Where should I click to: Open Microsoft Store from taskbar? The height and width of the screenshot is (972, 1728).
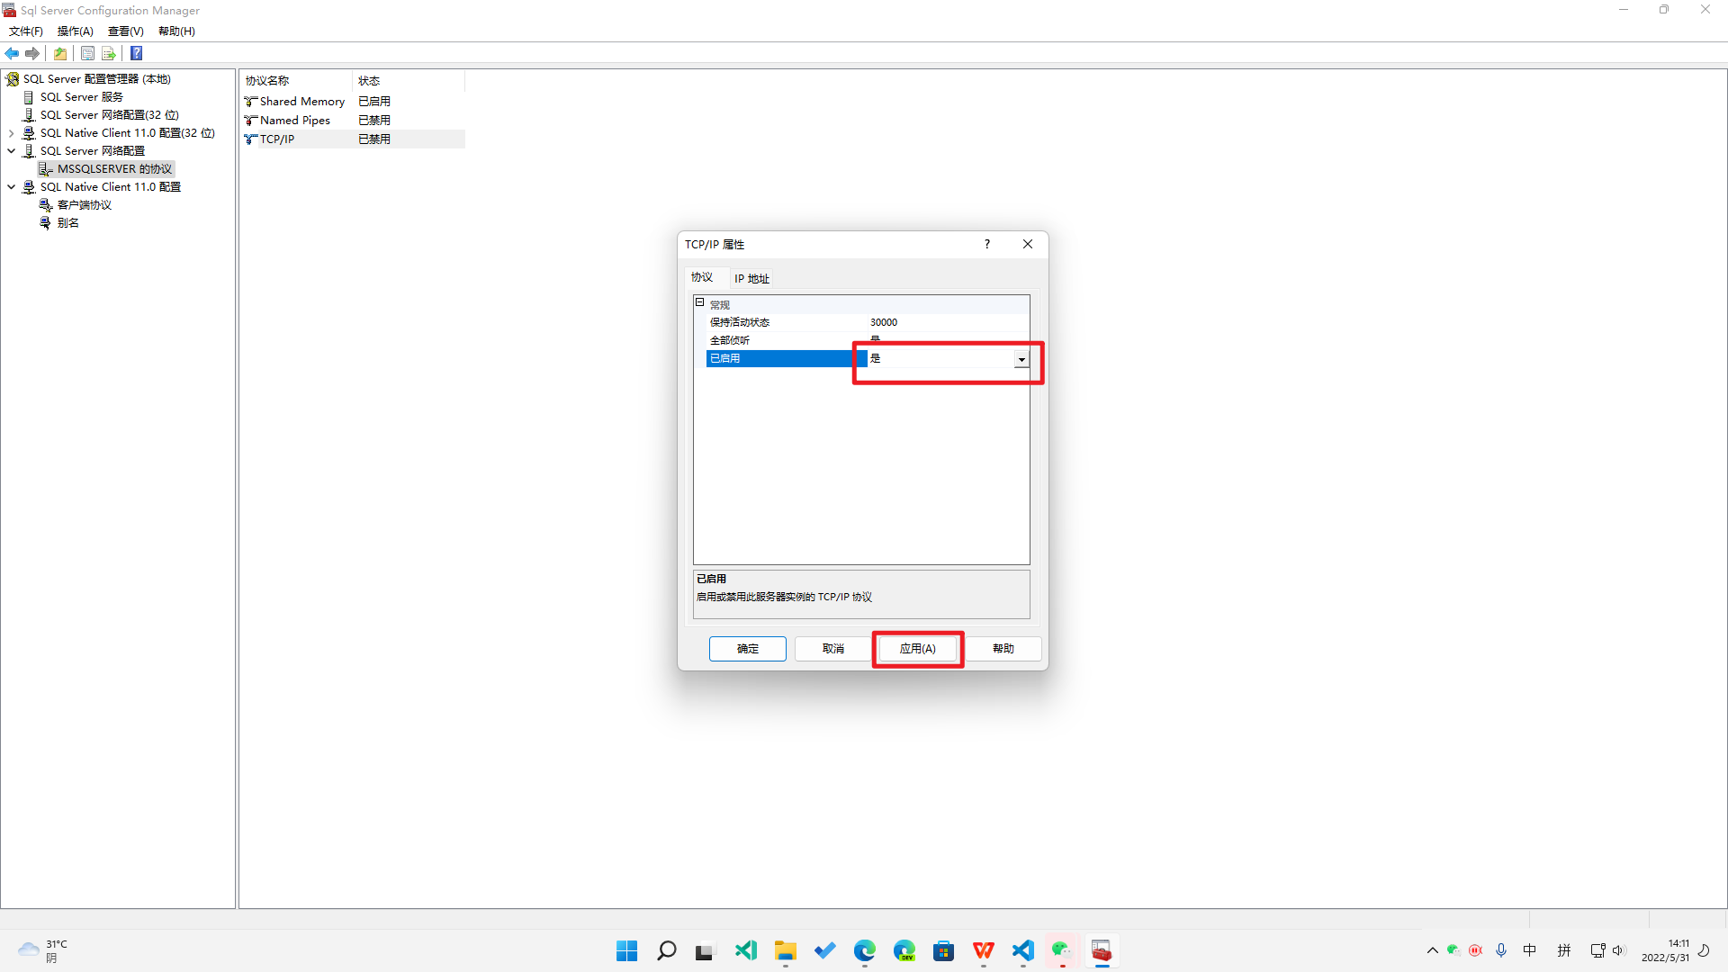coord(944,950)
